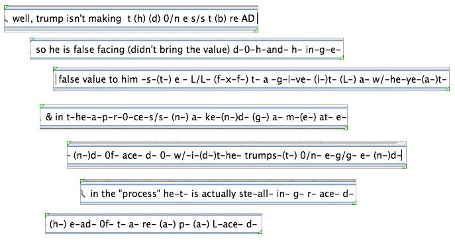Click the search magnifier in 'in the process' field

pyautogui.click(x=83, y=194)
